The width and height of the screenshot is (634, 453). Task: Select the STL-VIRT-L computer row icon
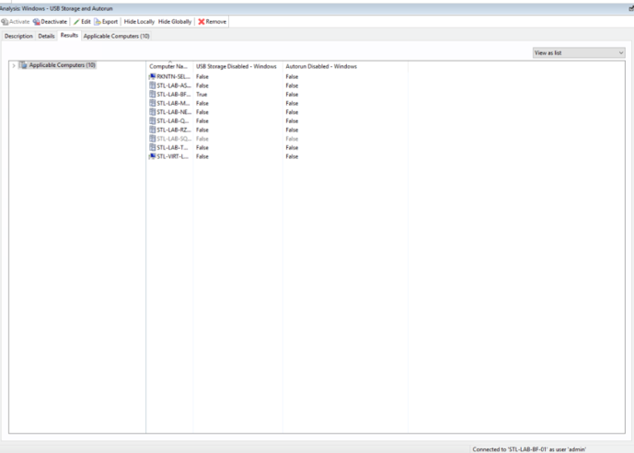point(152,156)
